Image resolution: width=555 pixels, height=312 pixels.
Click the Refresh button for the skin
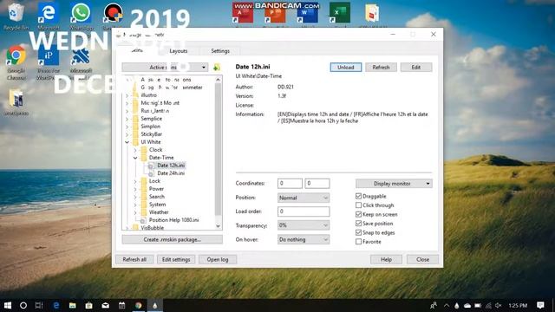click(381, 68)
